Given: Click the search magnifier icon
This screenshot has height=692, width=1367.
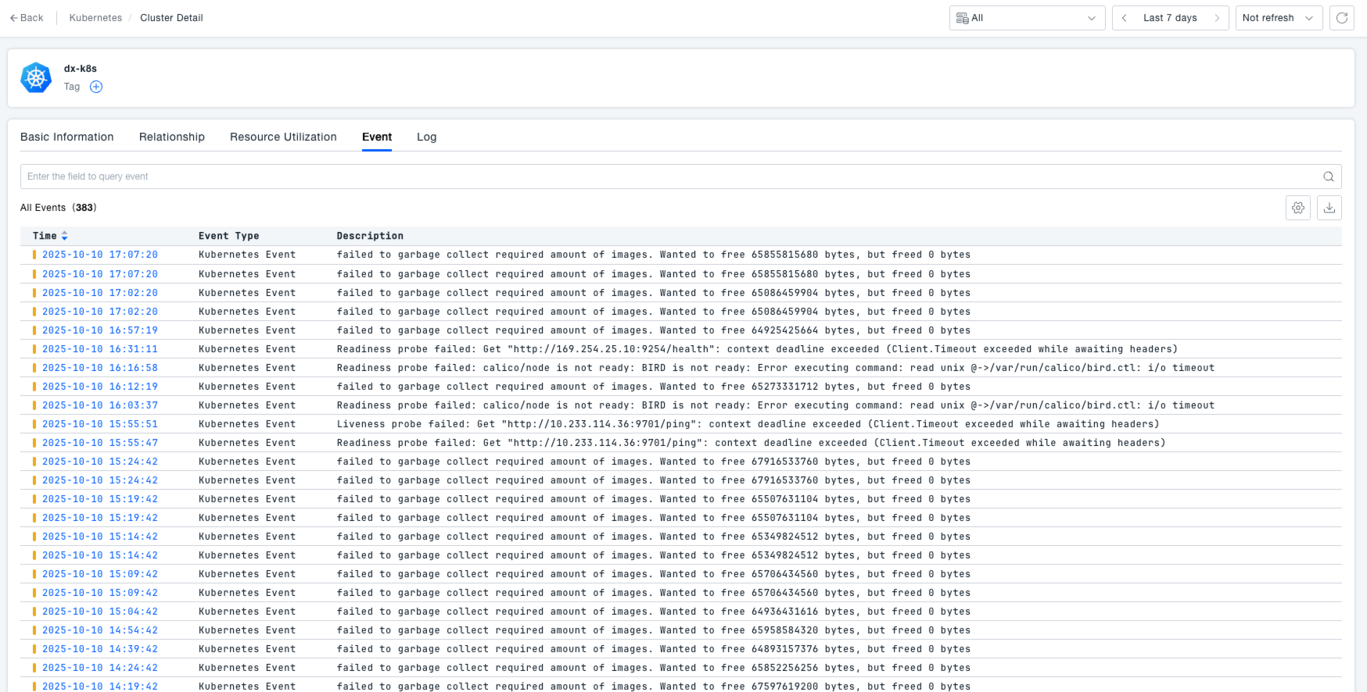Looking at the screenshot, I should point(1328,177).
